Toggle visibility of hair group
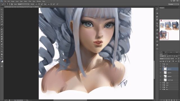 [x=161, y=64]
